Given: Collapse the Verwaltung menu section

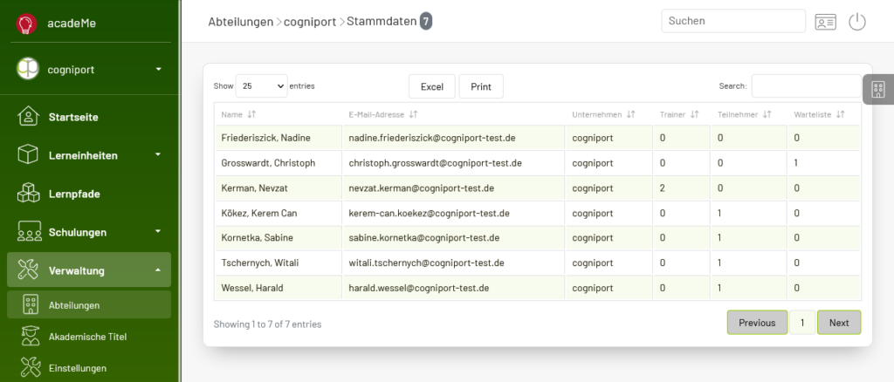Looking at the screenshot, I should 89,269.
